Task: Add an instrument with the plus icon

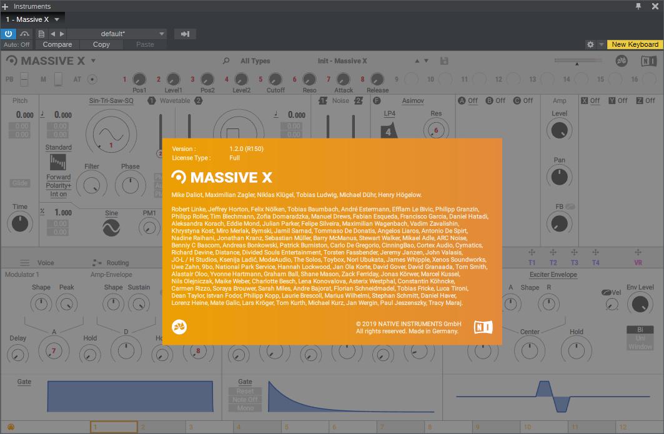Action: [x=6, y=6]
